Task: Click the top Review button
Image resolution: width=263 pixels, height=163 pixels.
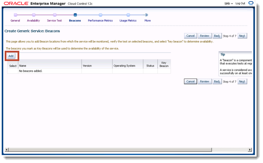Action: [x=205, y=36]
